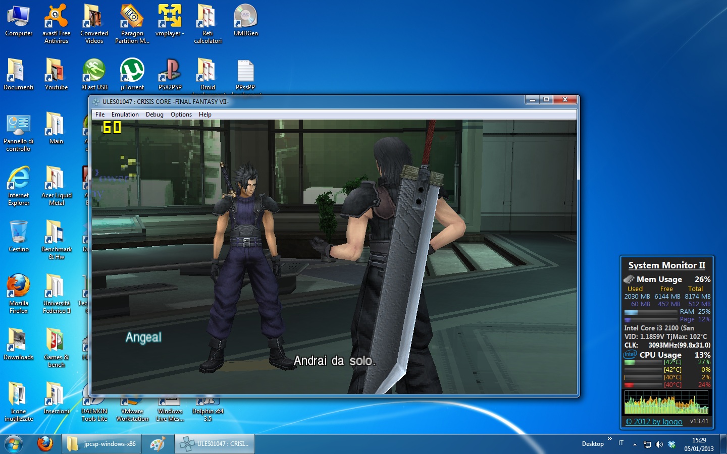Expand the hidden system tray icons arrow
Screen dimensions: 727x454
point(635,444)
